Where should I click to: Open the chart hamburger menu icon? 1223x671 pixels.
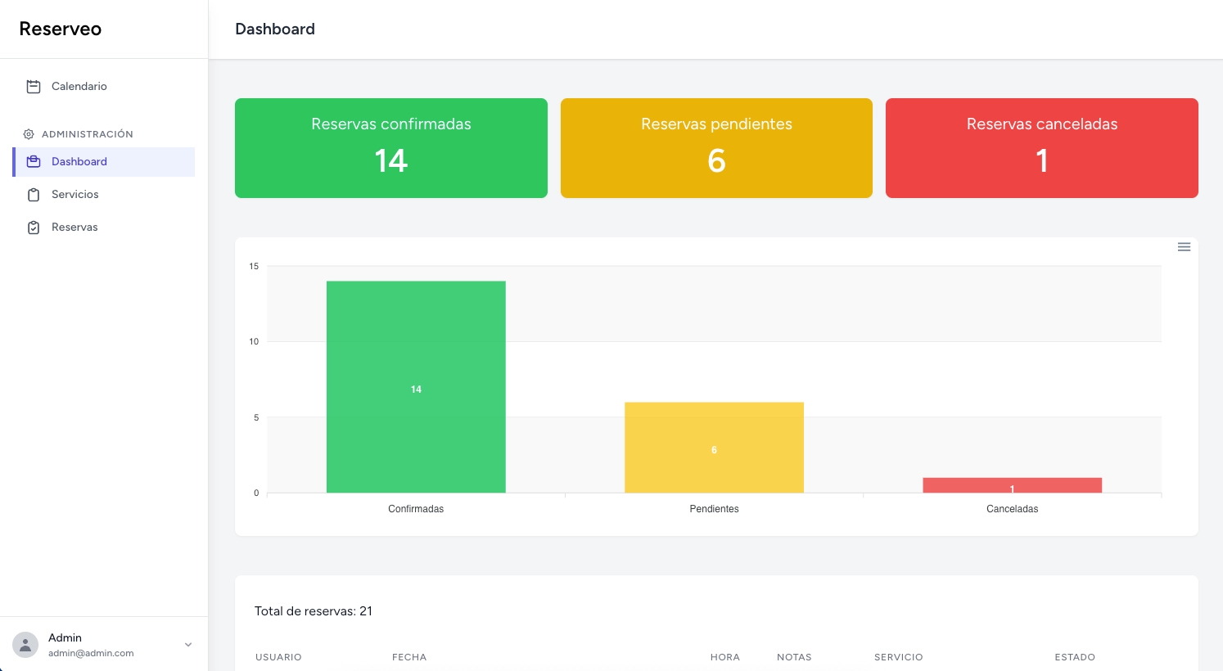(x=1184, y=246)
